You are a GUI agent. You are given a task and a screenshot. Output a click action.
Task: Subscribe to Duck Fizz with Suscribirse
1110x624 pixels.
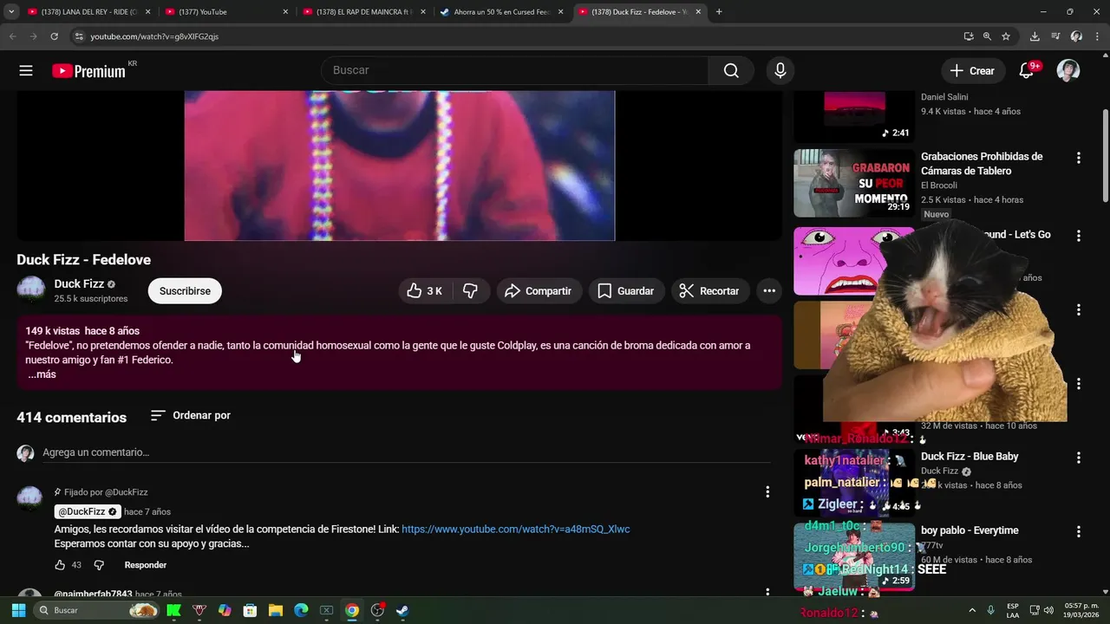185,291
